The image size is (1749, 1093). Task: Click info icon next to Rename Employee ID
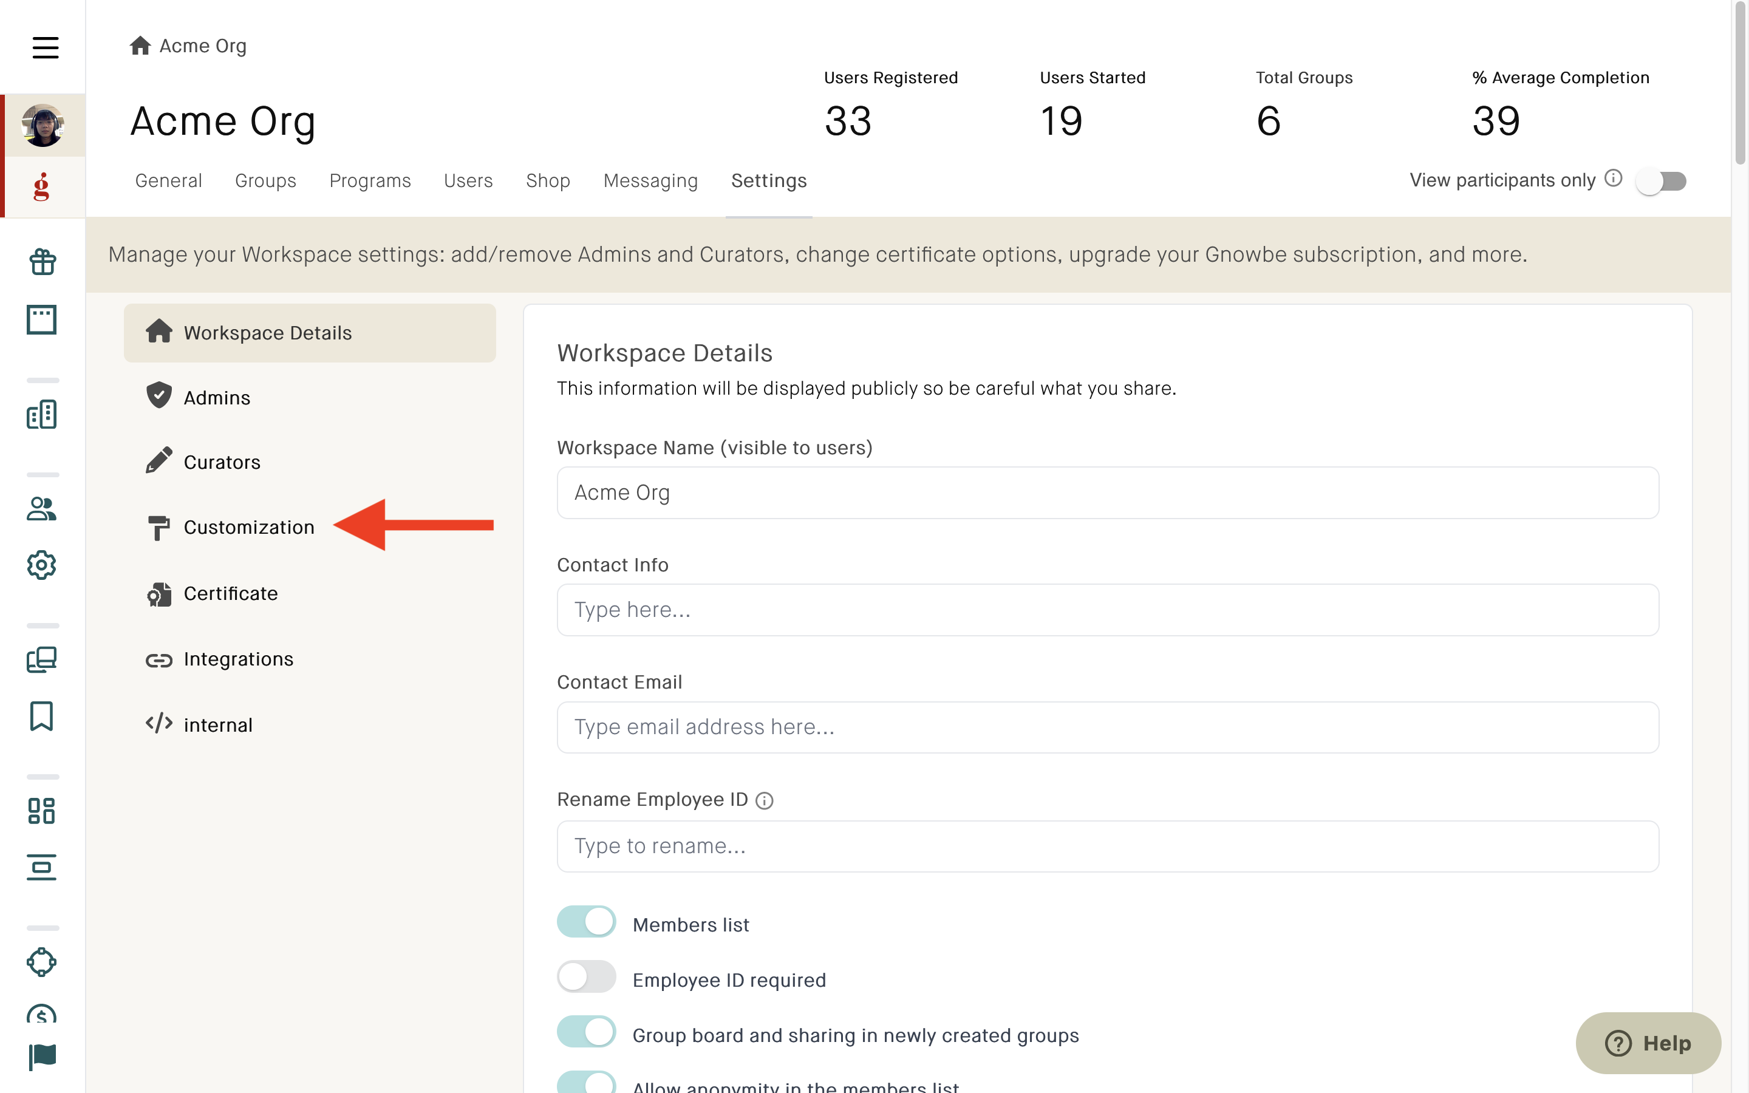(x=764, y=800)
